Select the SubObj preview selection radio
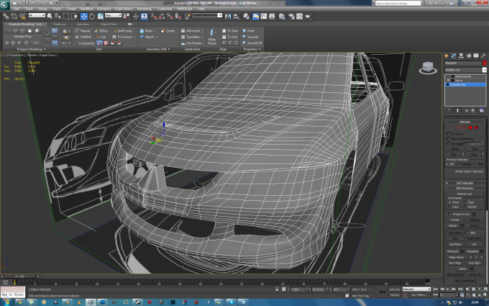Image resolution: width=489 pixels, height=306 pixels. click(x=459, y=164)
